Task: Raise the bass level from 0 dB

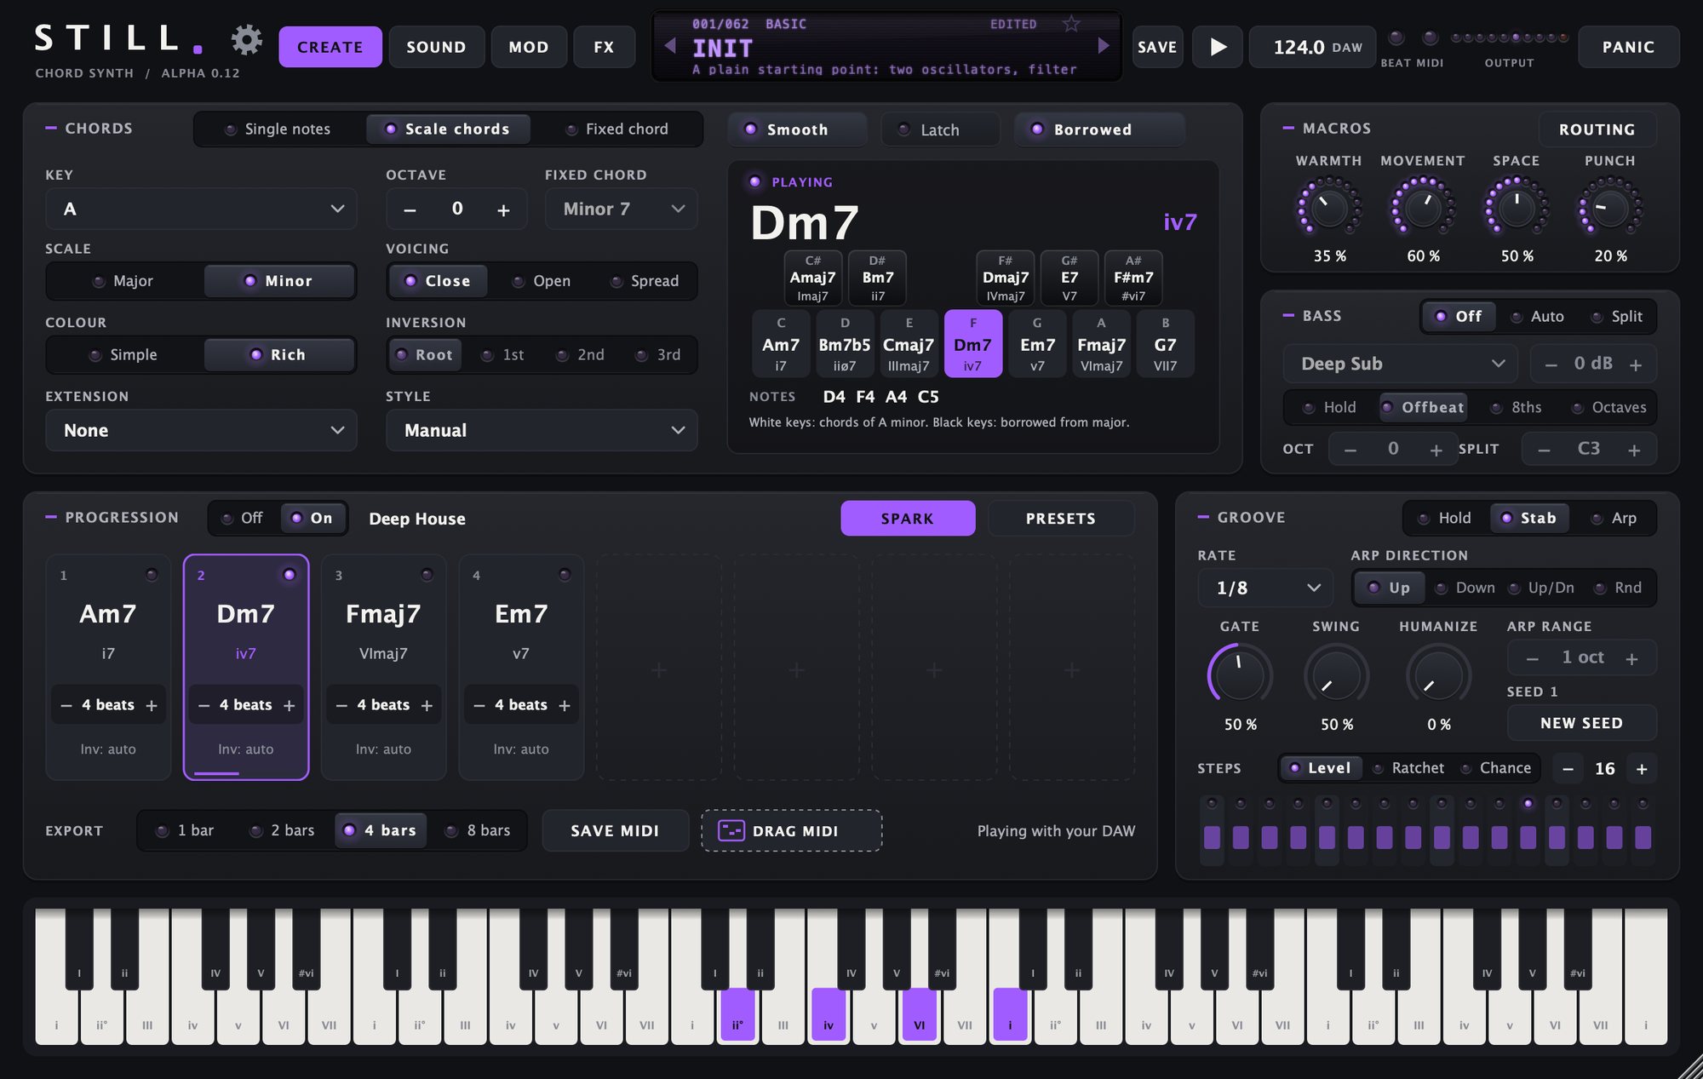Action: [1636, 364]
